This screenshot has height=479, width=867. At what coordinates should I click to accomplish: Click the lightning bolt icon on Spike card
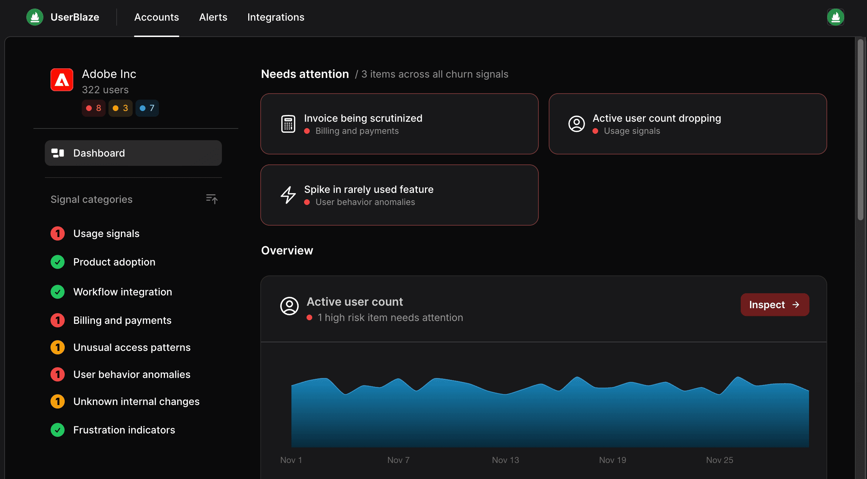point(288,195)
